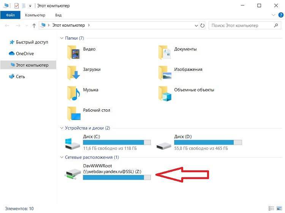Select Этот компьютер in the sidebar
The width and height of the screenshot is (285, 213).
coord(28,65)
